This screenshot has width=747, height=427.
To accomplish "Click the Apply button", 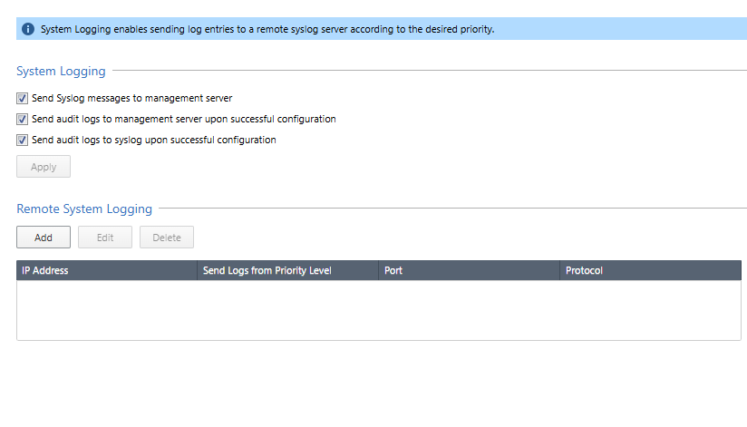I will (44, 166).
